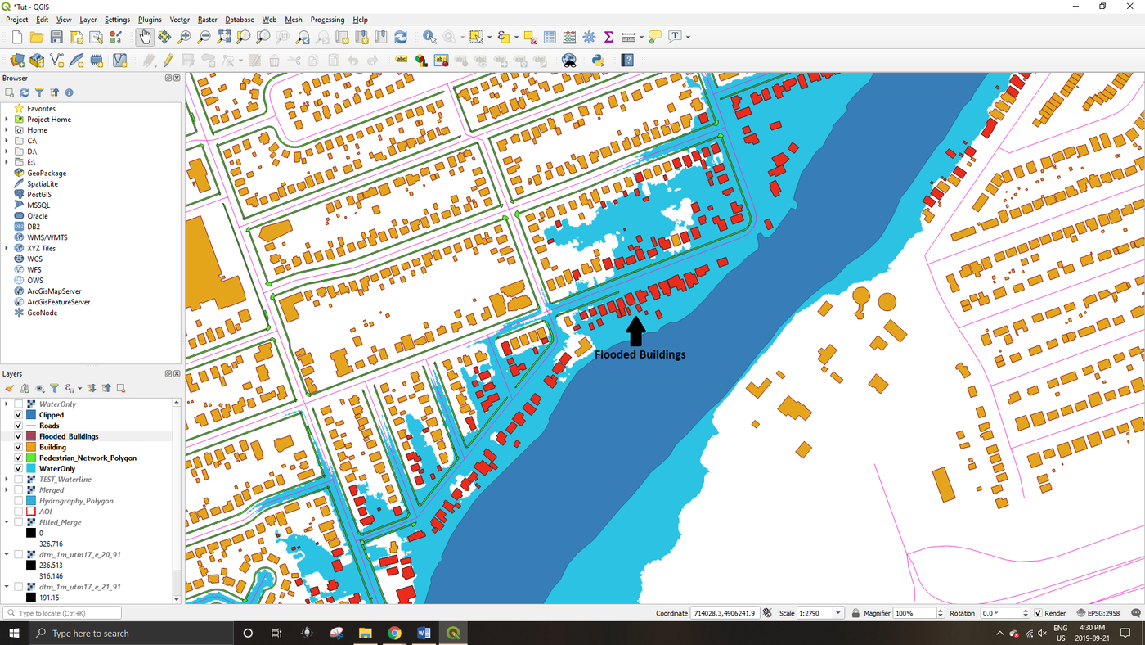Filter the legend with the Layers funnel icon
This screenshot has width=1145, height=645.
point(54,388)
